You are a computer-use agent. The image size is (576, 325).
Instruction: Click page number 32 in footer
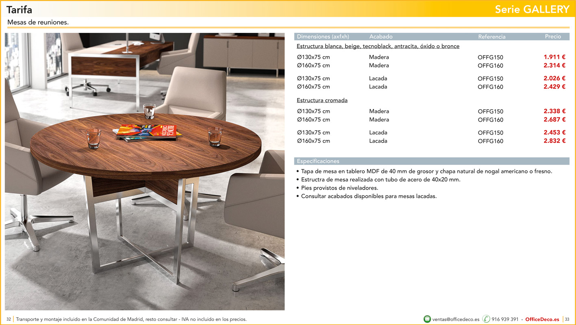(9, 319)
